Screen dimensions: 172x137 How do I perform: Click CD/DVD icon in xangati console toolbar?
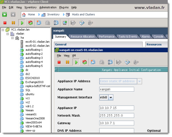(x=127, y=62)
